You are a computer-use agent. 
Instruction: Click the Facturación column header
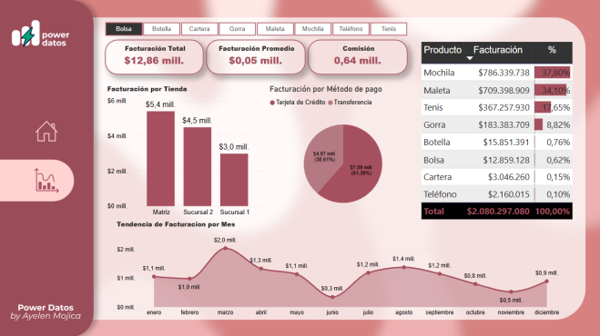(498, 50)
